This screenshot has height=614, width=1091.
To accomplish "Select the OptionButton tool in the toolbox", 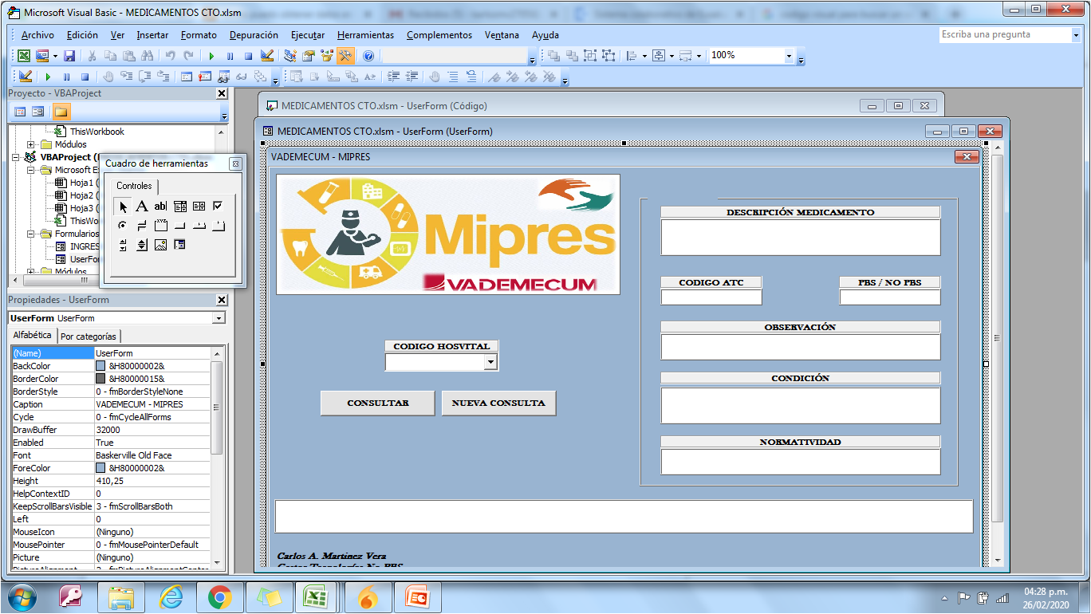I will coord(123,226).
